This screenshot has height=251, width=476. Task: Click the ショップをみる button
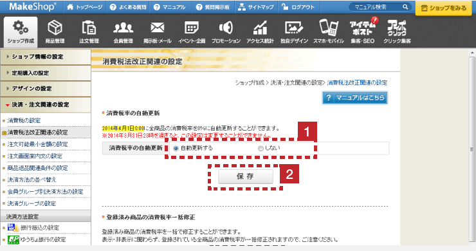click(444, 8)
